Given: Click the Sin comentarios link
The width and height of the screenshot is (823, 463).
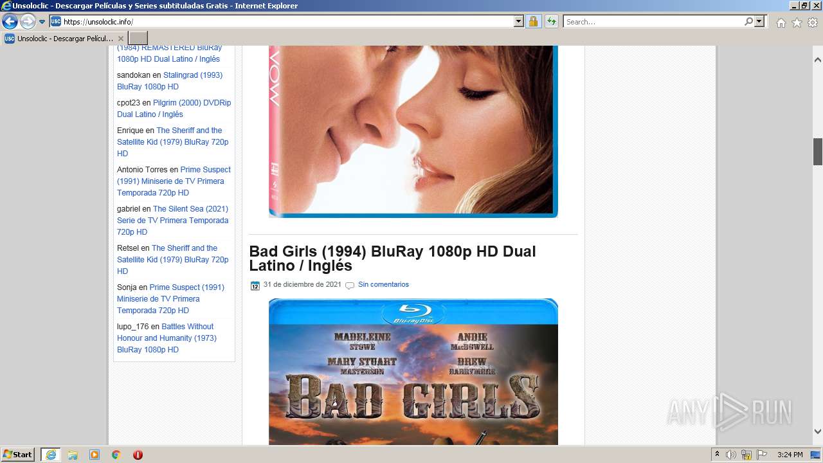Looking at the screenshot, I should [x=383, y=284].
